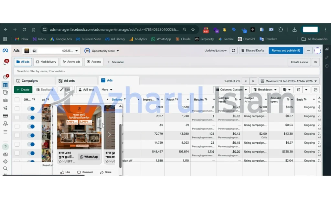
Task: Bookmark this page with the star icon
Action: (193, 29)
